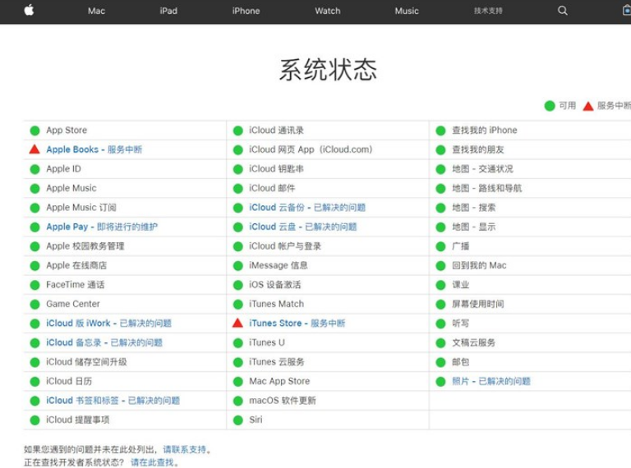Open iCloud 书签和标签 resolved issue link
This screenshot has height=468, width=631.
coord(113,401)
